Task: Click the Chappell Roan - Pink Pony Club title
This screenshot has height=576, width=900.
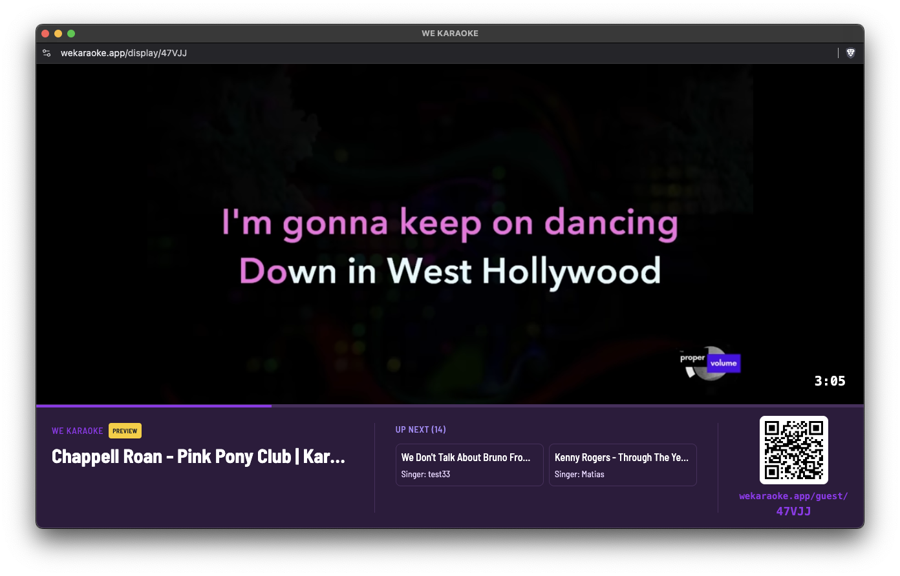Action: [x=198, y=457]
